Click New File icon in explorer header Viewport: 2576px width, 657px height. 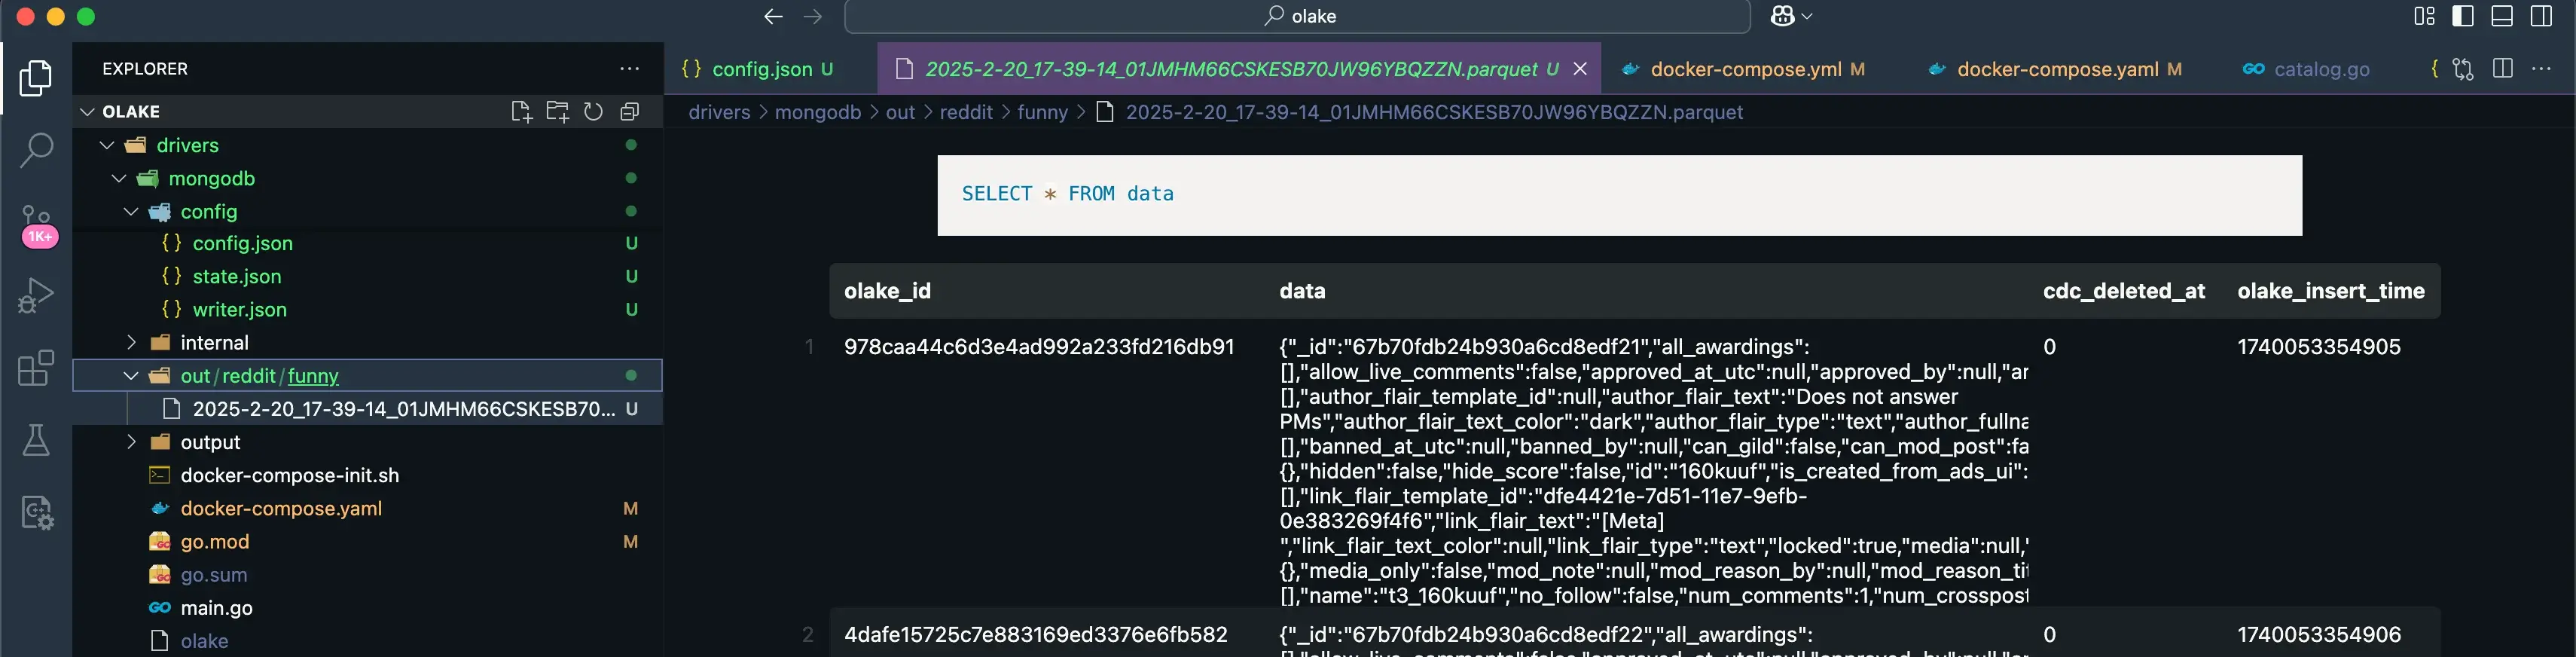tap(521, 112)
